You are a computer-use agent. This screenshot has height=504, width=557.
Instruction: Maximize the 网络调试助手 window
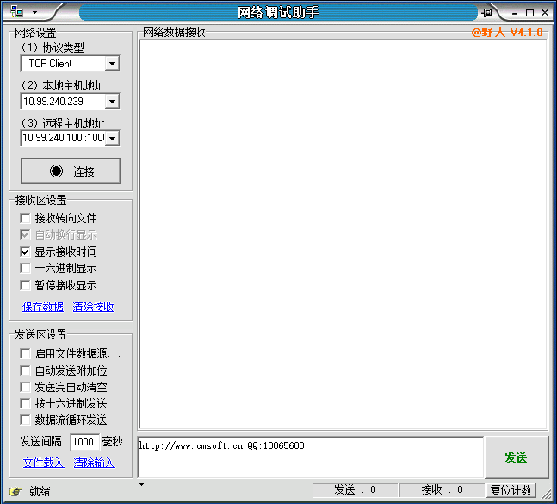(529, 13)
